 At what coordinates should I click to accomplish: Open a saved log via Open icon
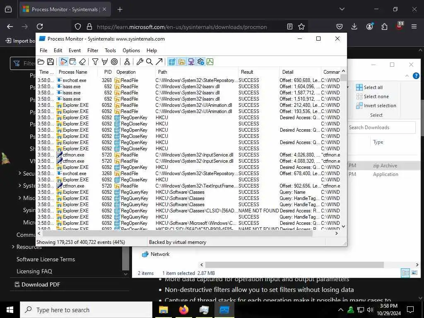click(41, 62)
